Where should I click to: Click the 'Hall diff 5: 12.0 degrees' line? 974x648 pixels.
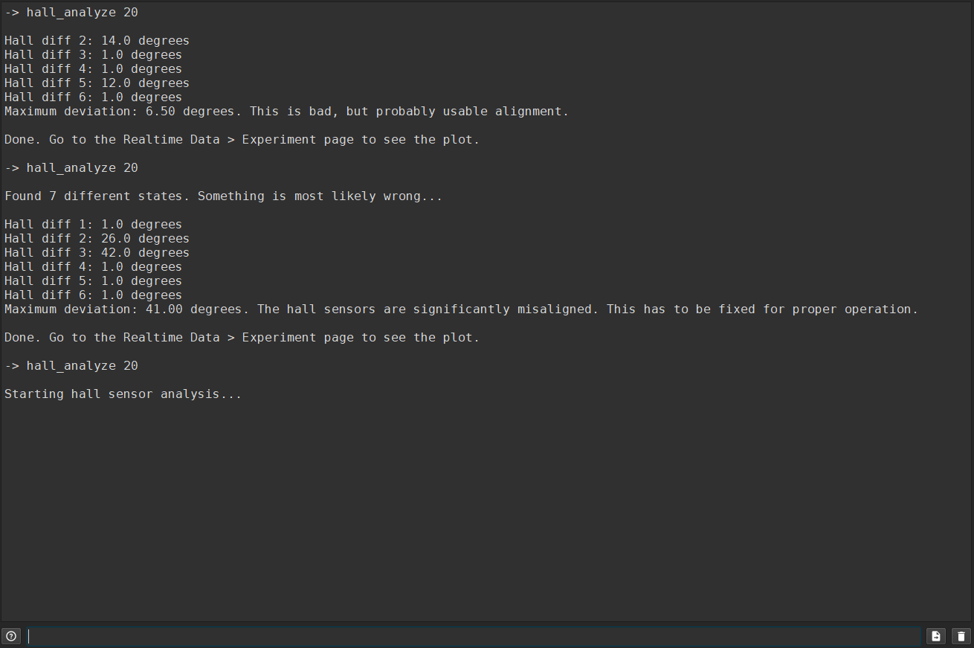coord(97,83)
